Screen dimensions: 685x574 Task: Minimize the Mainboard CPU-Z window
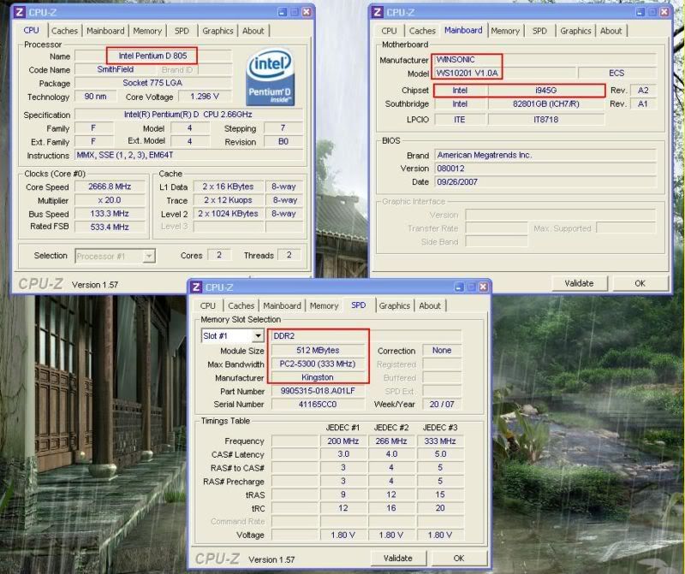click(640, 12)
